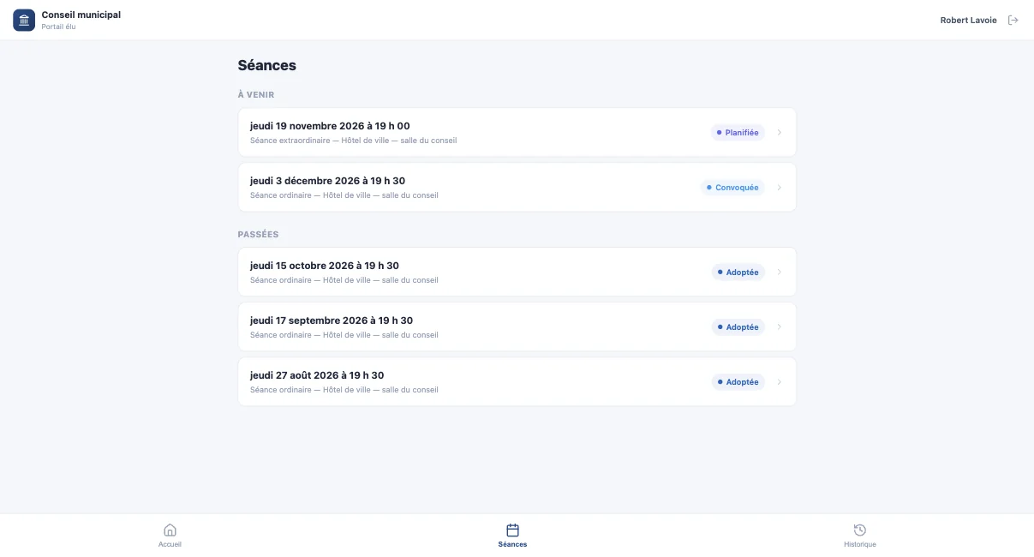Click the Historique clock icon

[x=860, y=530]
